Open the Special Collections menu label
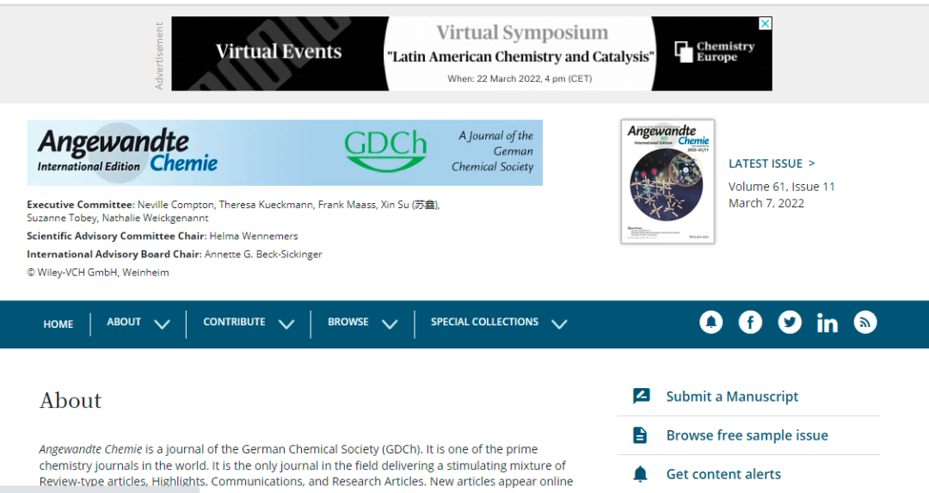This screenshot has width=929, height=493. pos(484,322)
